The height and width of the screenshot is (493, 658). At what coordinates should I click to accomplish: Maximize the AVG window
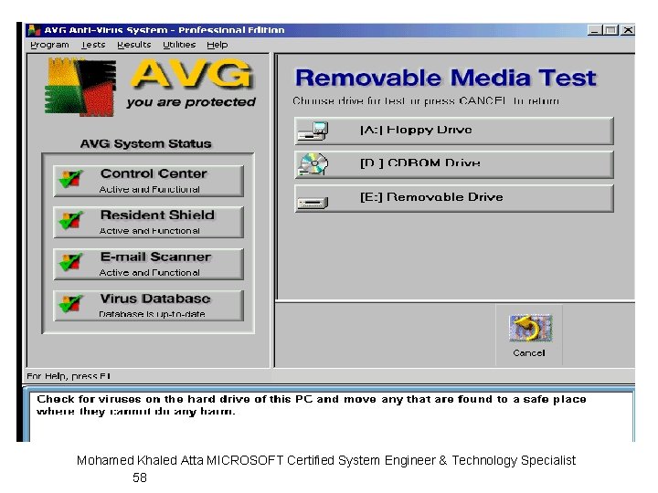pos(611,30)
